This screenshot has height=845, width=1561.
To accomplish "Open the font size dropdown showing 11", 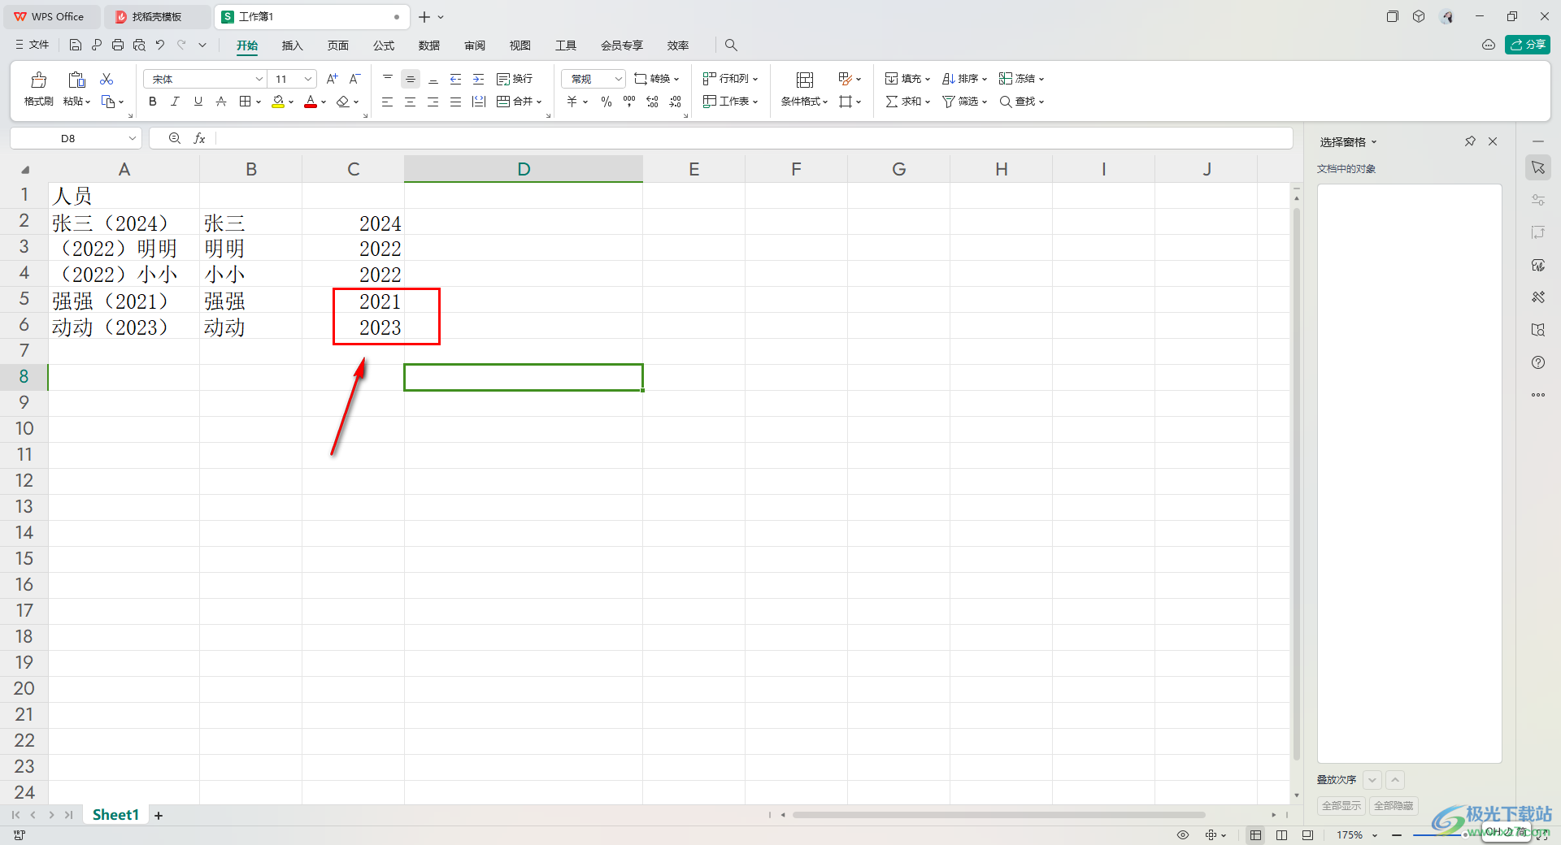I will pyautogui.click(x=308, y=79).
